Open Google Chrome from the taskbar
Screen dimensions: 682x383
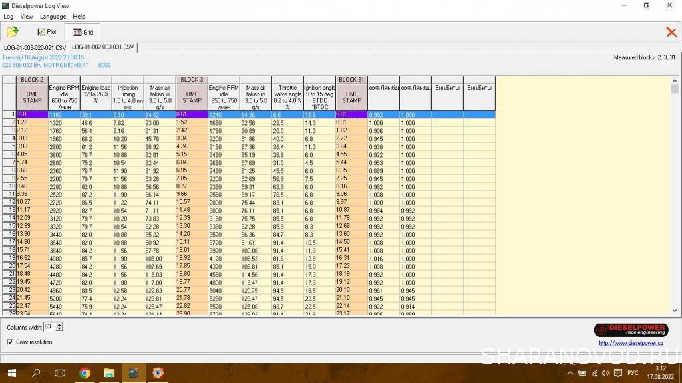pyautogui.click(x=85, y=373)
